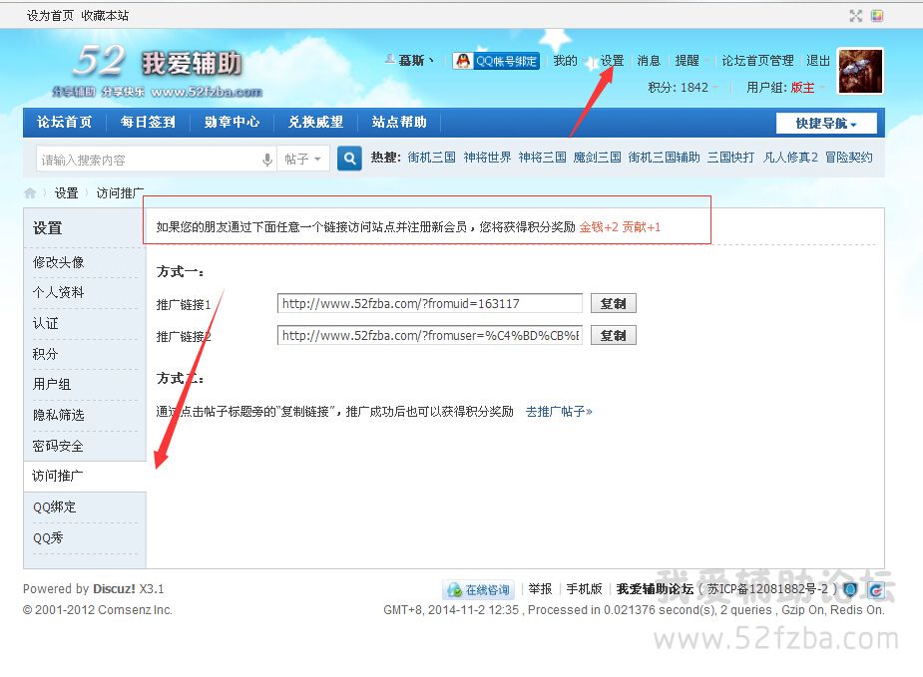Screen dimensions: 923x677
Task: Select 个人资料 in settings sidebar
Action: tap(58, 292)
